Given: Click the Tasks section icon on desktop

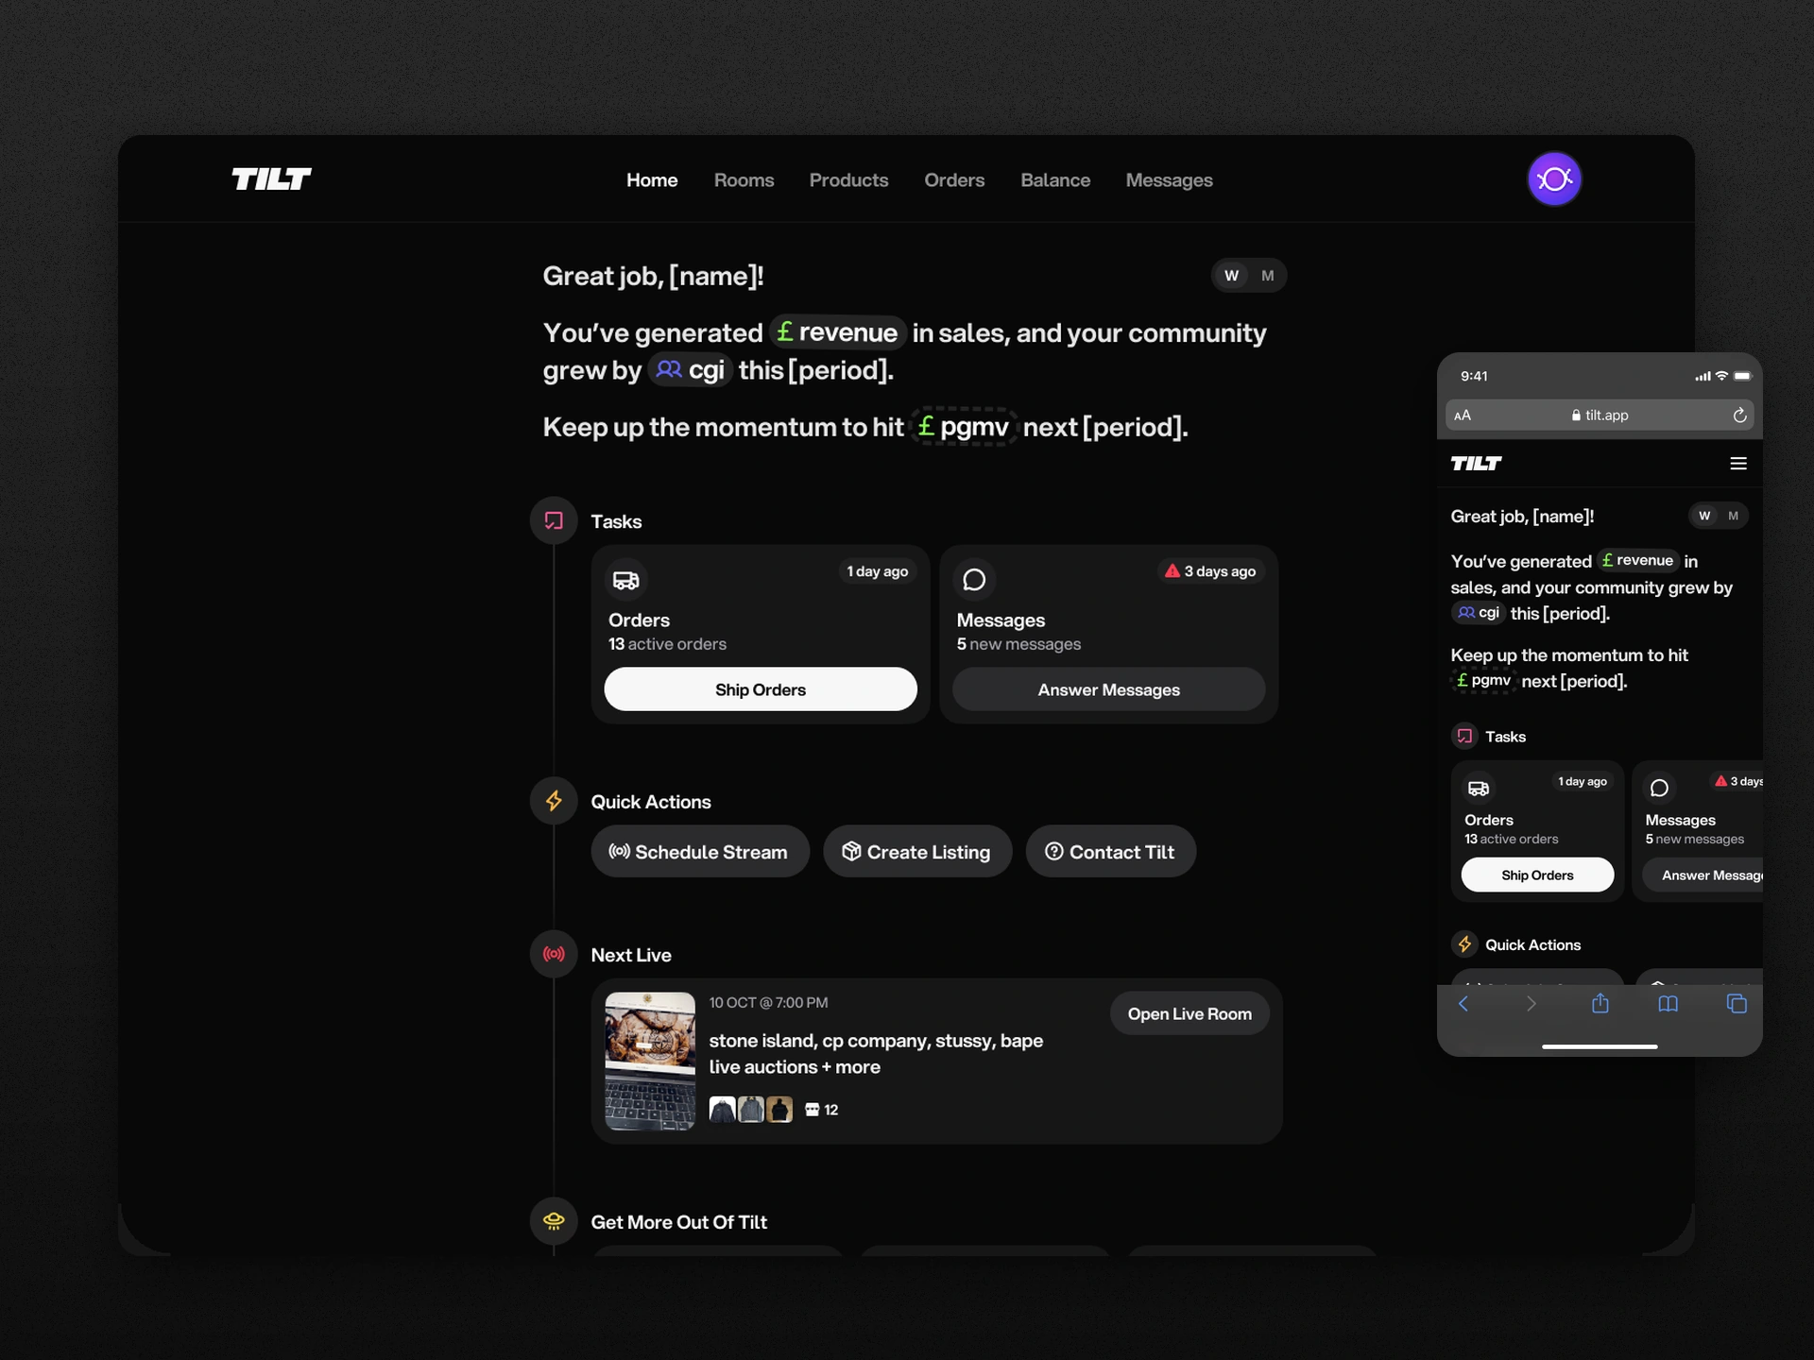Looking at the screenshot, I should point(554,520).
